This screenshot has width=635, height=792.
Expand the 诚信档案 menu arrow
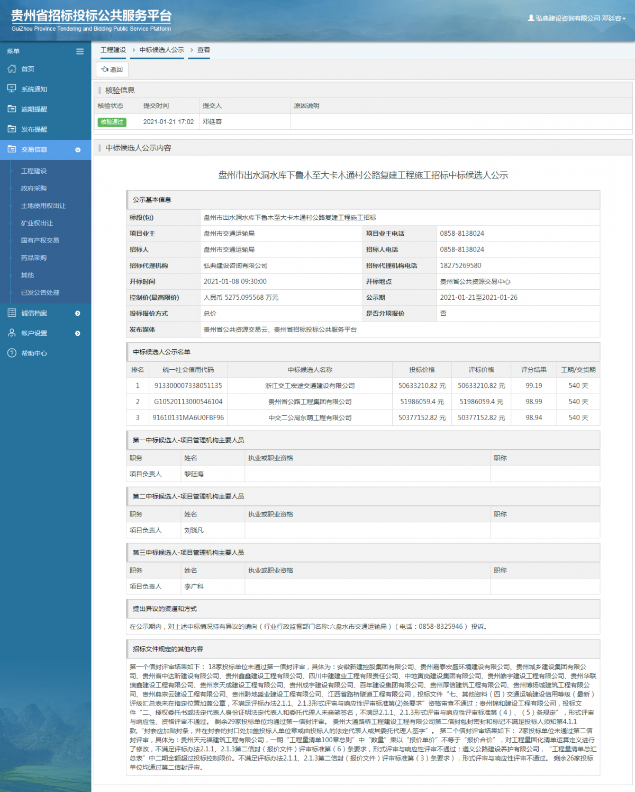pyautogui.click(x=78, y=313)
